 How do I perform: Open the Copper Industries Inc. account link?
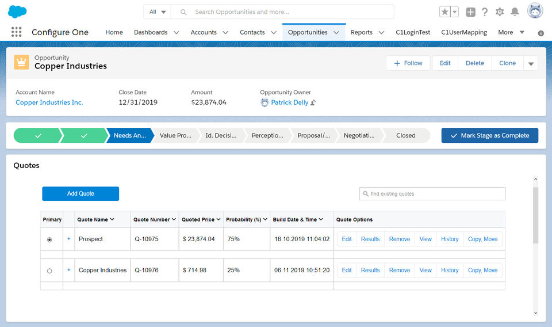coord(49,102)
